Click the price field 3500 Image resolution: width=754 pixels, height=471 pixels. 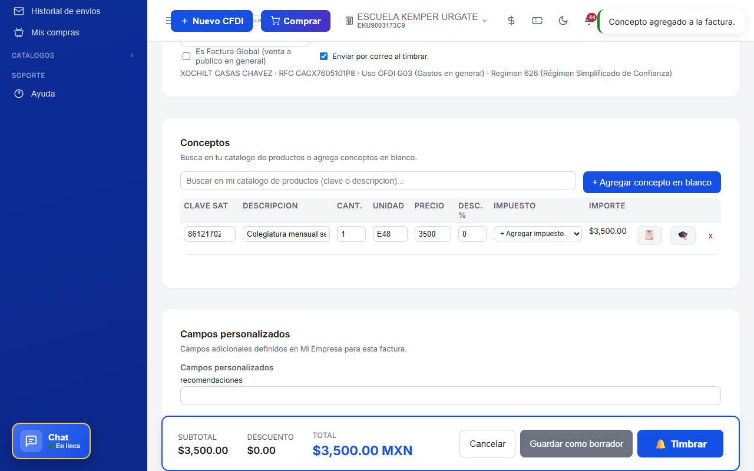point(433,234)
